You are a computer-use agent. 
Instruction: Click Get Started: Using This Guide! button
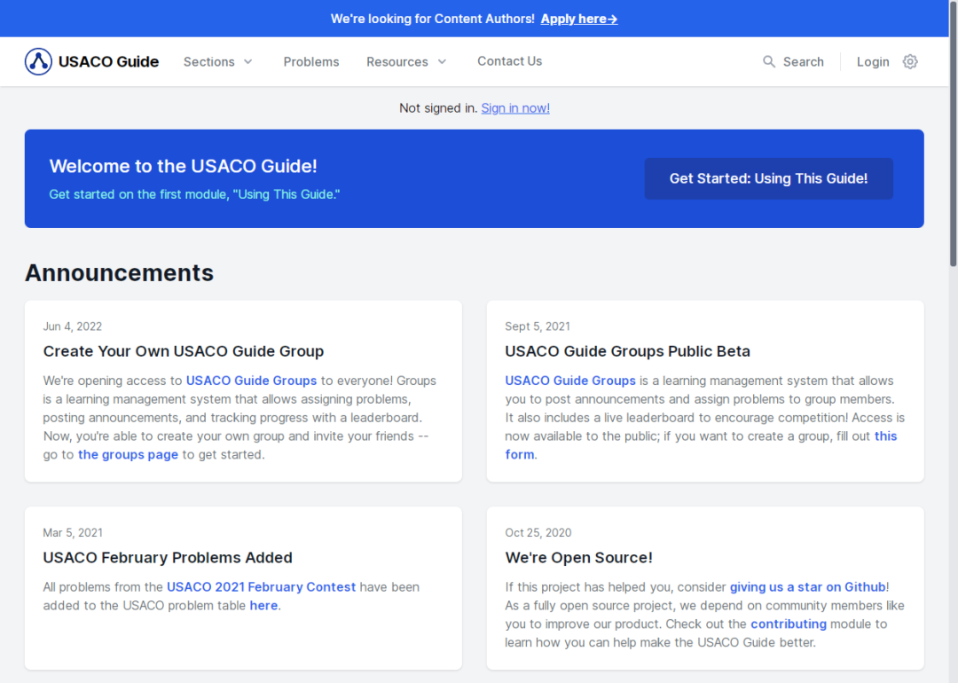[x=768, y=178]
